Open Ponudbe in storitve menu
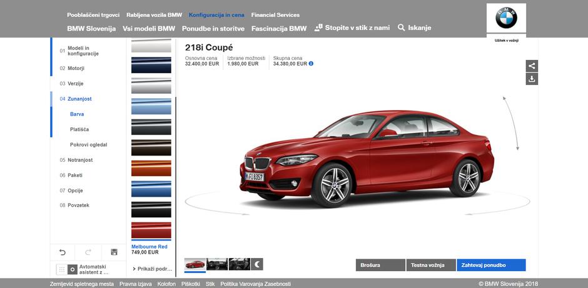Viewport: 588px width, 288px height. click(x=213, y=29)
